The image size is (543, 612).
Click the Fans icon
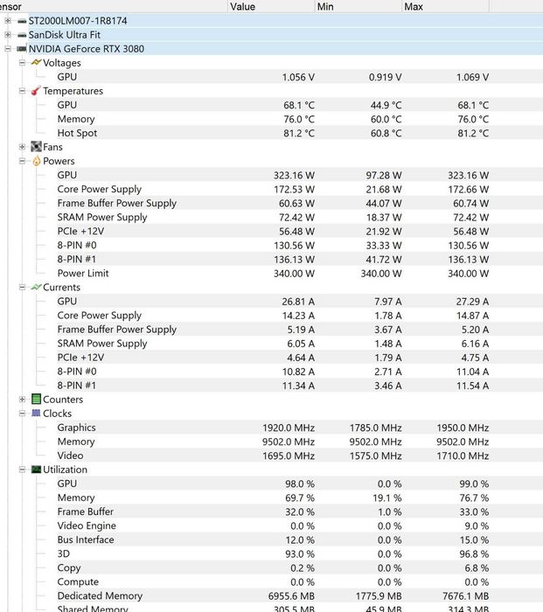point(36,147)
